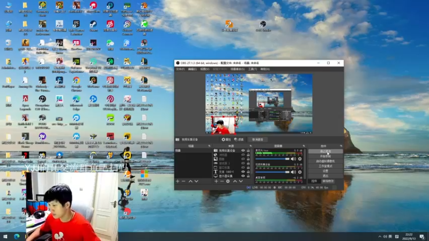Image resolution: width=429 pixels, height=241 pixels.
Task: Undock the 场景 scenes panel
Action: point(209,146)
